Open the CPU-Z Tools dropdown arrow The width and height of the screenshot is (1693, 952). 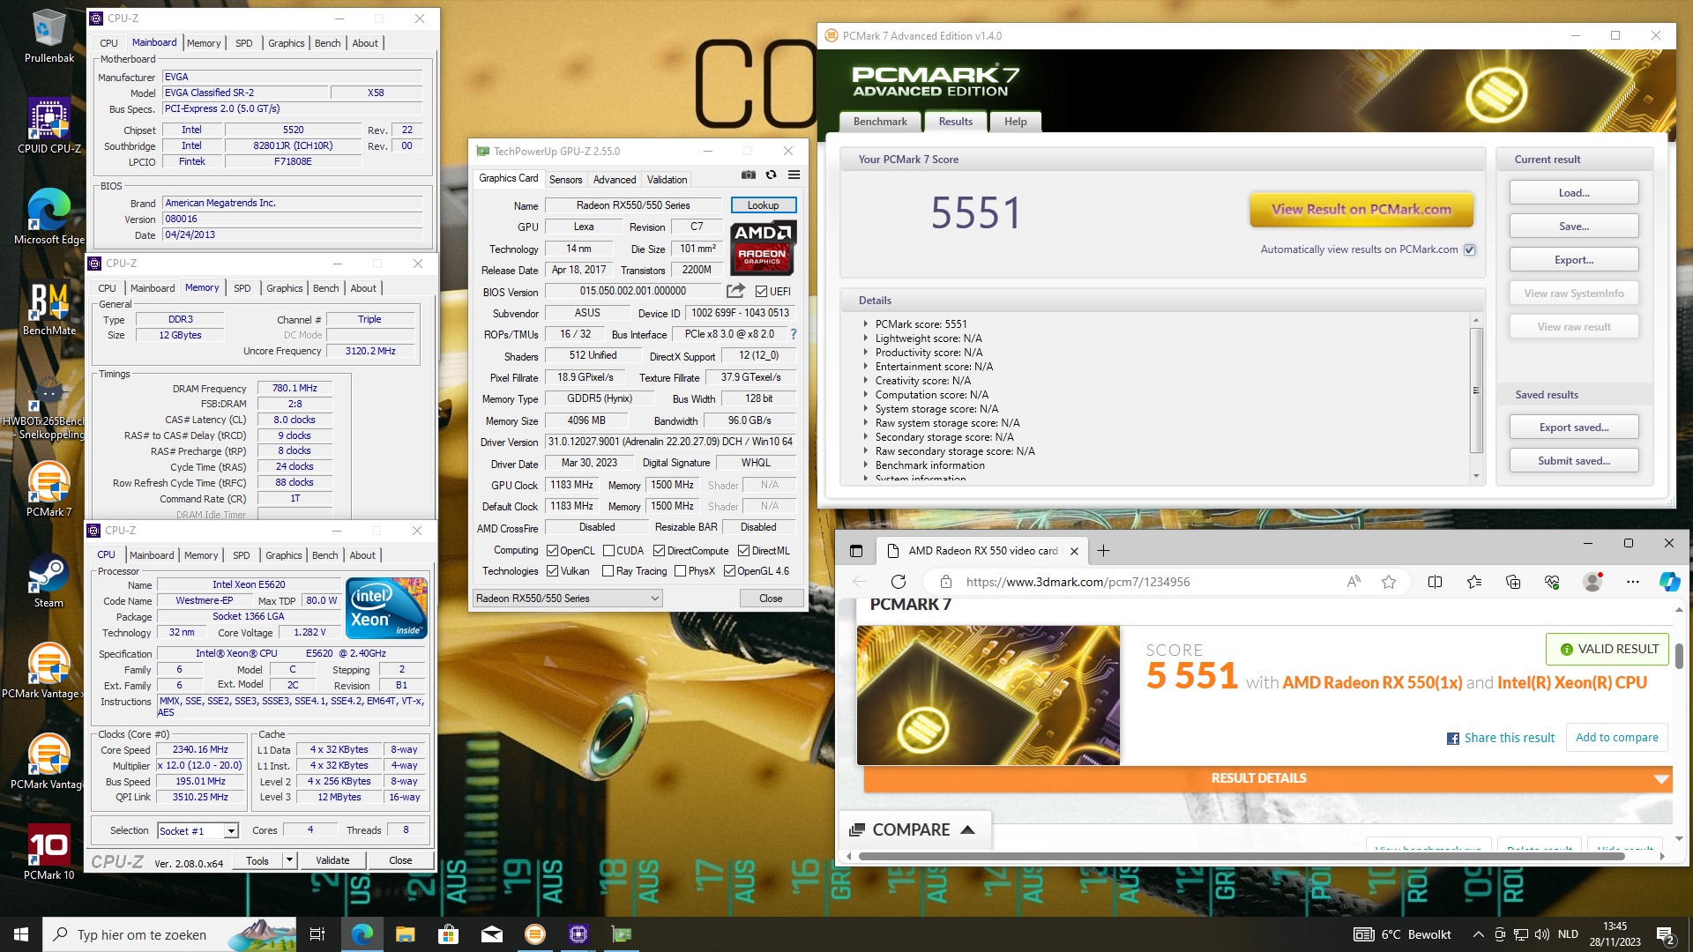[x=289, y=860]
